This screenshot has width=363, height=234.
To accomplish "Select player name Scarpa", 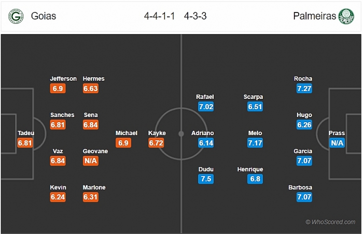I will click(x=253, y=97).
